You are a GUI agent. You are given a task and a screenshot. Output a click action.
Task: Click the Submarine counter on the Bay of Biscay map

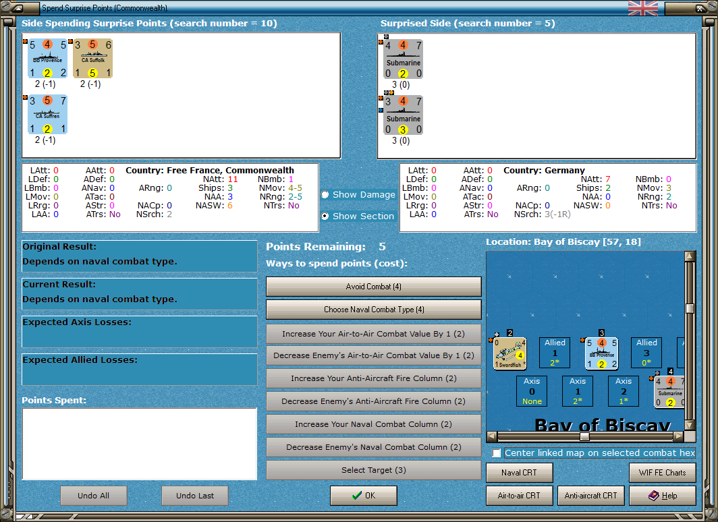click(669, 392)
